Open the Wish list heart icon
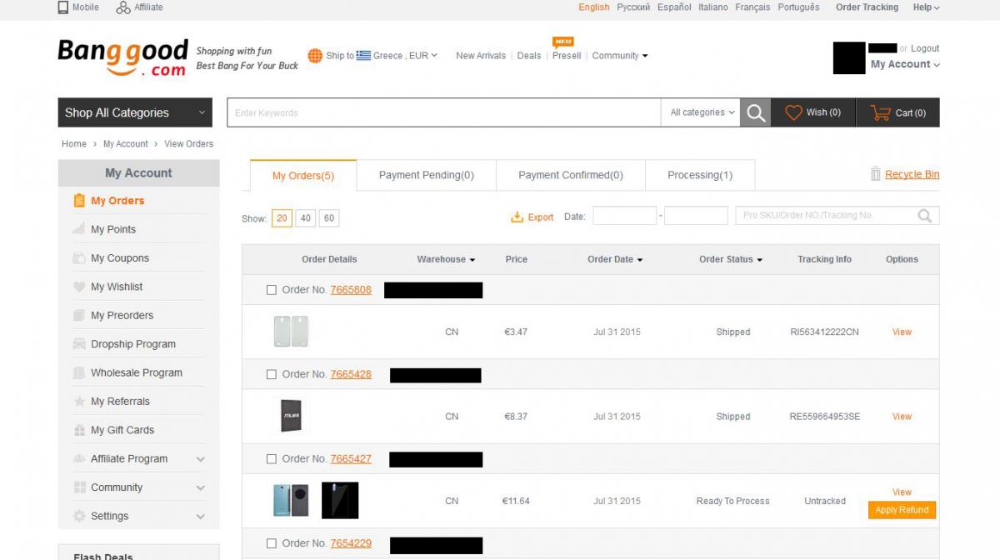1000x560 pixels. tap(793, 112)
